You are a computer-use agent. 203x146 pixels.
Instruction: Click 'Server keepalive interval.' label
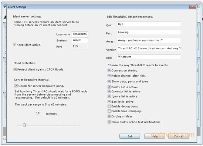coord(32,80)
